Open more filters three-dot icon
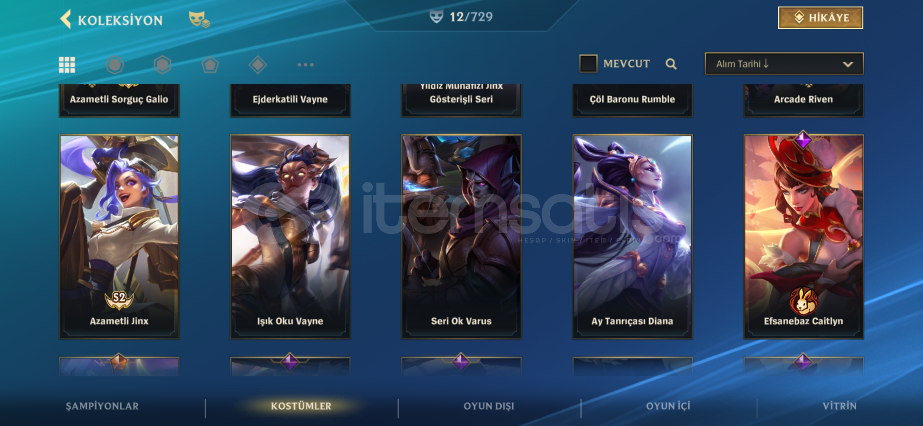 coord(306,65)
